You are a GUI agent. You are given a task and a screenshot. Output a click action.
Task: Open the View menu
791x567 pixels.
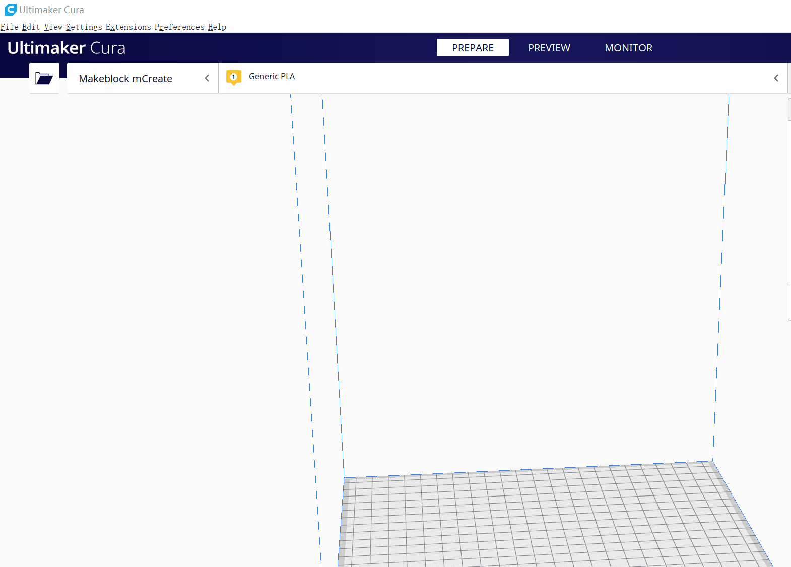click(x=53, y=27)
